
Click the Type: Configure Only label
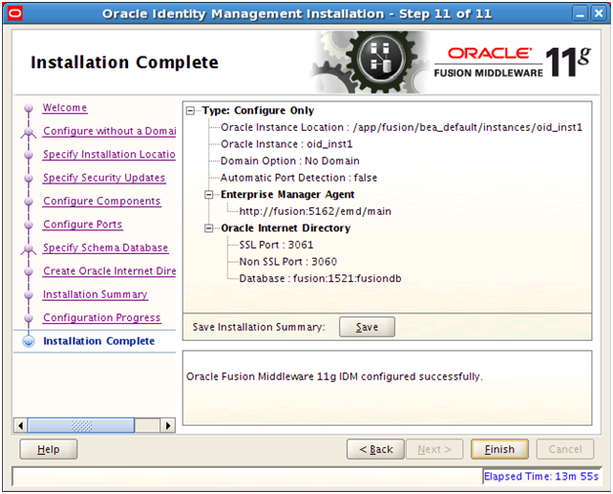(x=258, y=110)
